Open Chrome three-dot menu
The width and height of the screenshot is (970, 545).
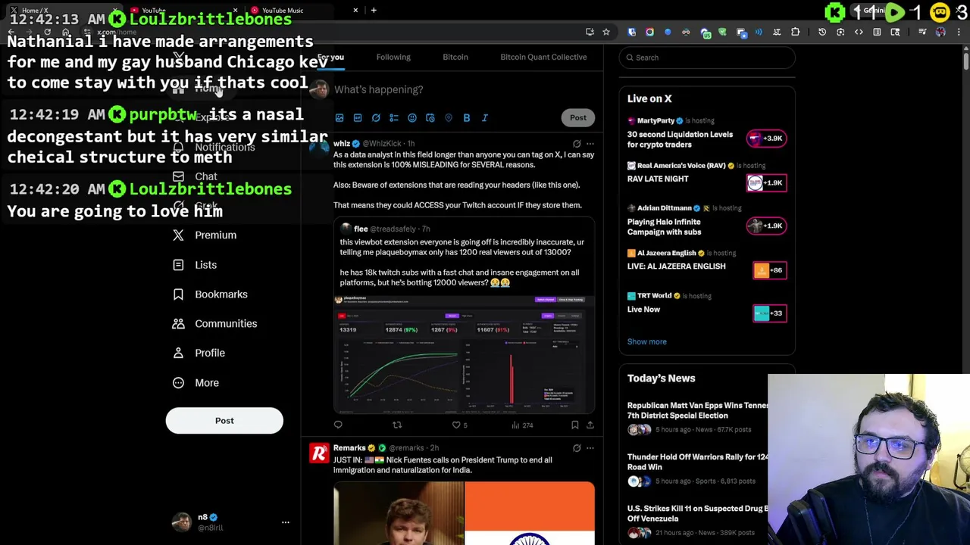click(959, 32)
